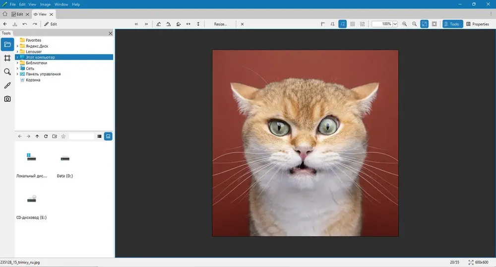Toggle the Properties panel button
The image size is (496, 267).
coord(478,24)
